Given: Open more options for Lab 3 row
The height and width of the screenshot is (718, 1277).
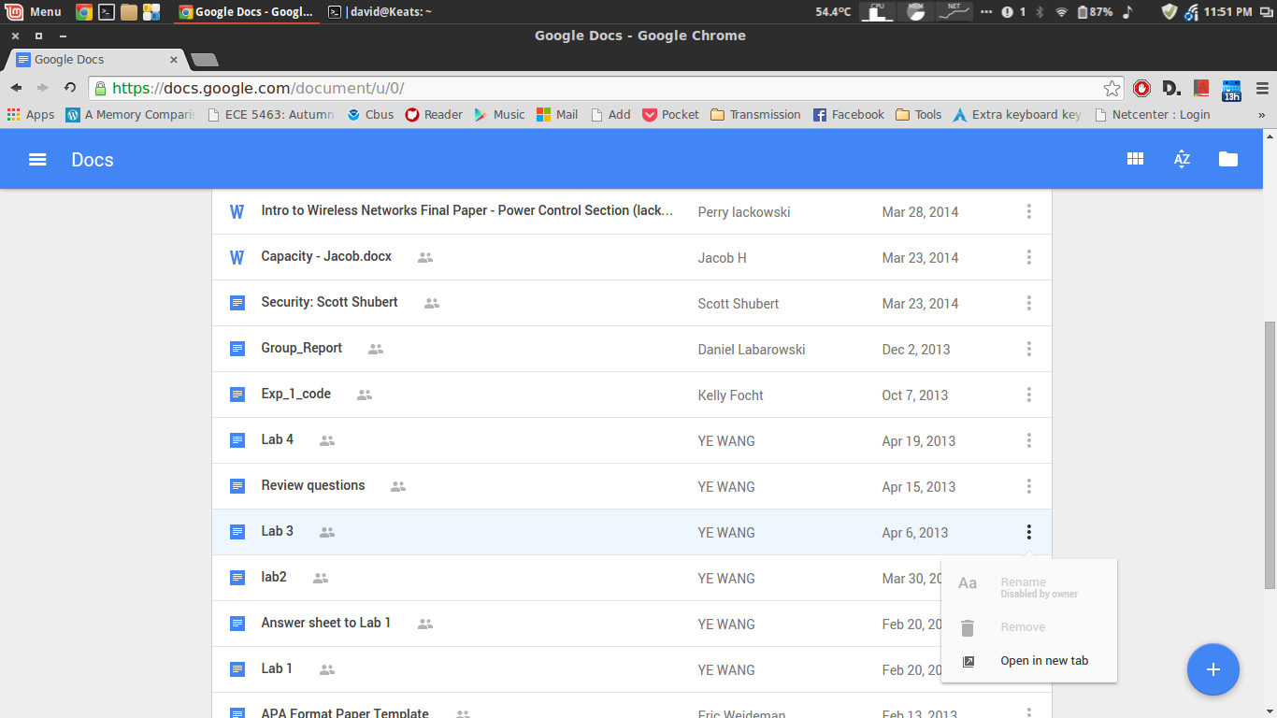Looking at the screenshot, I should [x=1028, y=532].
